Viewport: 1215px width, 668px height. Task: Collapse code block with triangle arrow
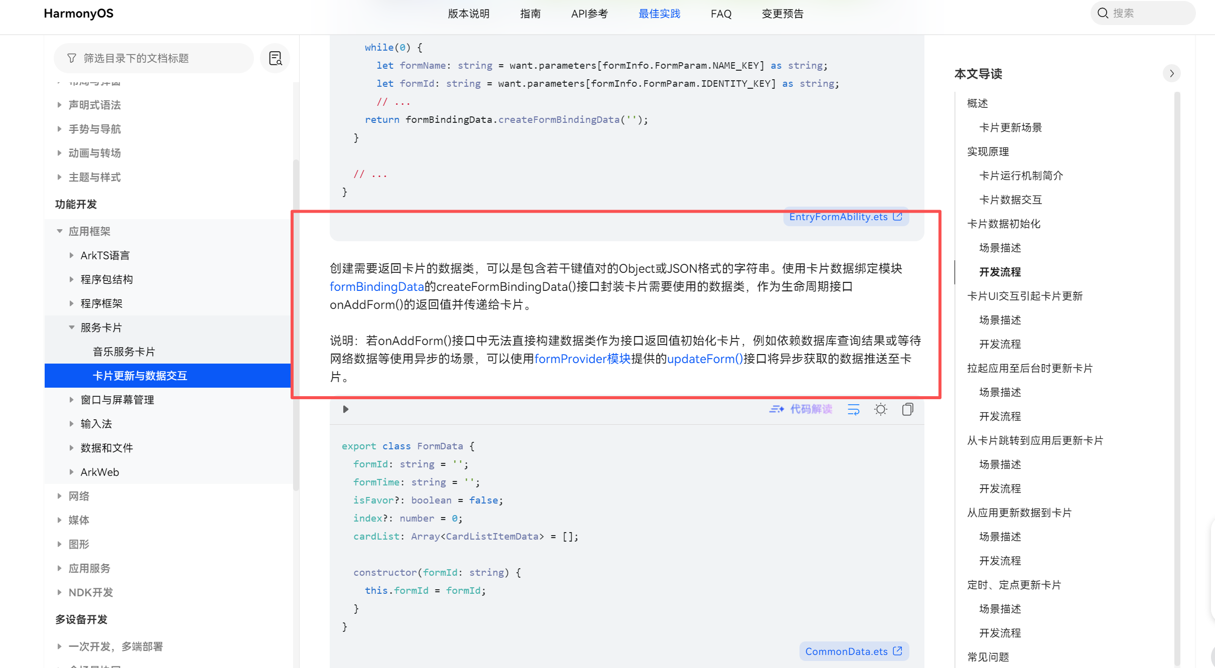345,409
